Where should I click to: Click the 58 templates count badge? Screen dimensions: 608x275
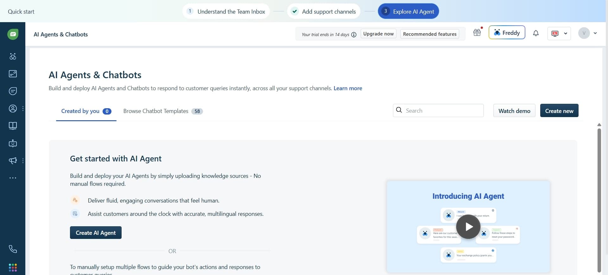(197, 111)
